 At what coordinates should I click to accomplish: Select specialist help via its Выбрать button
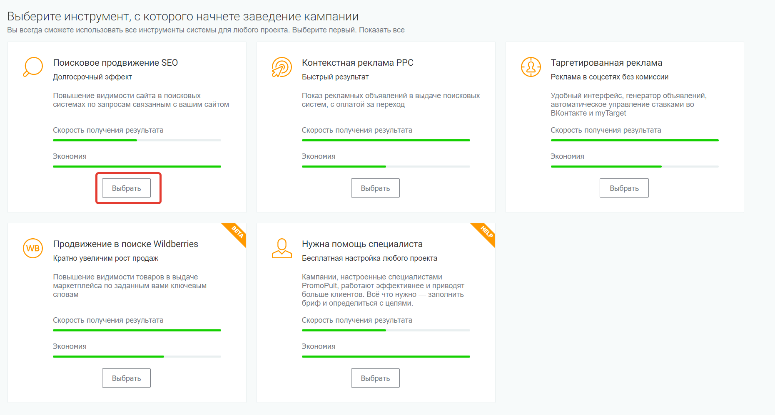(375, 378)
